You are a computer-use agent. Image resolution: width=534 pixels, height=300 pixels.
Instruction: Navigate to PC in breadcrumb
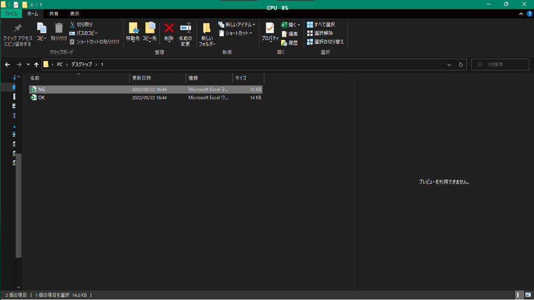59,64
